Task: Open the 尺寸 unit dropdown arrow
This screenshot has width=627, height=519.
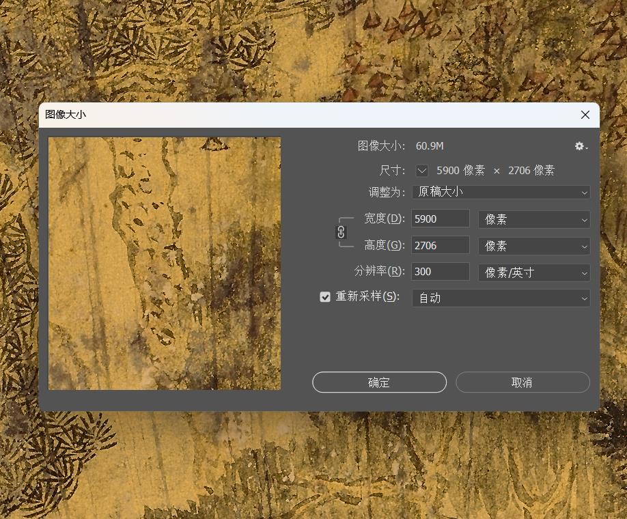Action: point(422,171)
